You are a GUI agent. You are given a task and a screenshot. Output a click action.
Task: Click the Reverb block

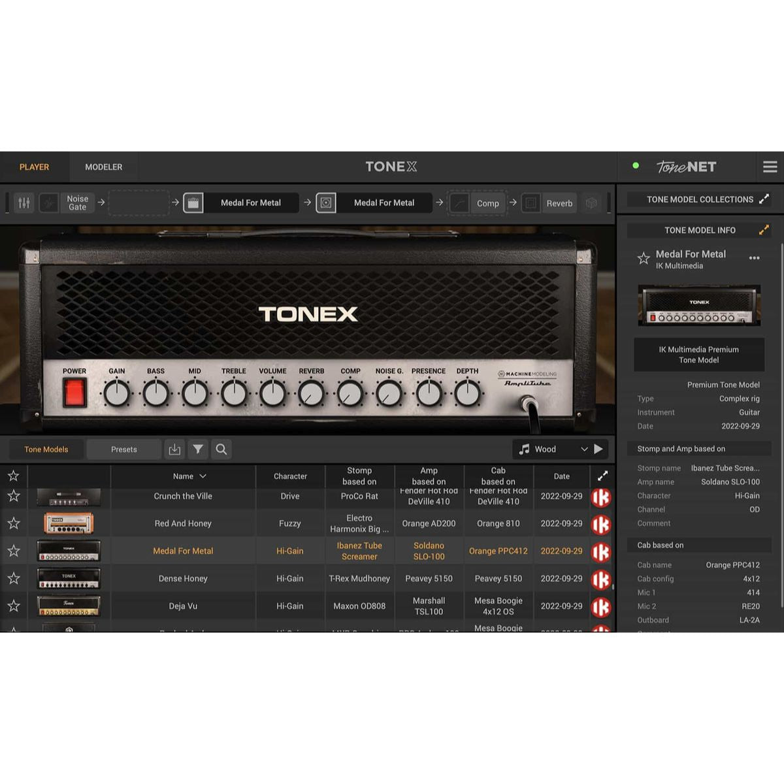pyautogui.click(x=559, y=203)
